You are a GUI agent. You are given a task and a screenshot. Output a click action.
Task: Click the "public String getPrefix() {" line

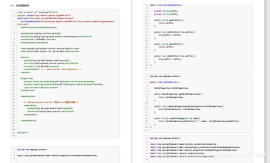coord(169,20)
